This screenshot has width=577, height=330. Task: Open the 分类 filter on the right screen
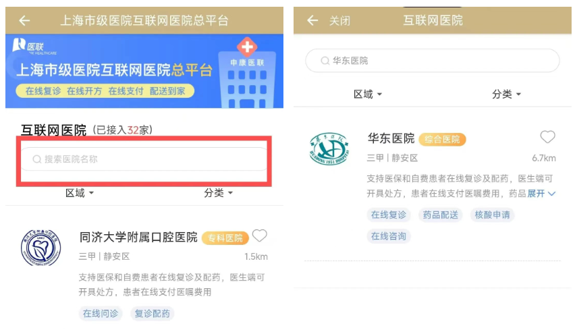(506, 94)
